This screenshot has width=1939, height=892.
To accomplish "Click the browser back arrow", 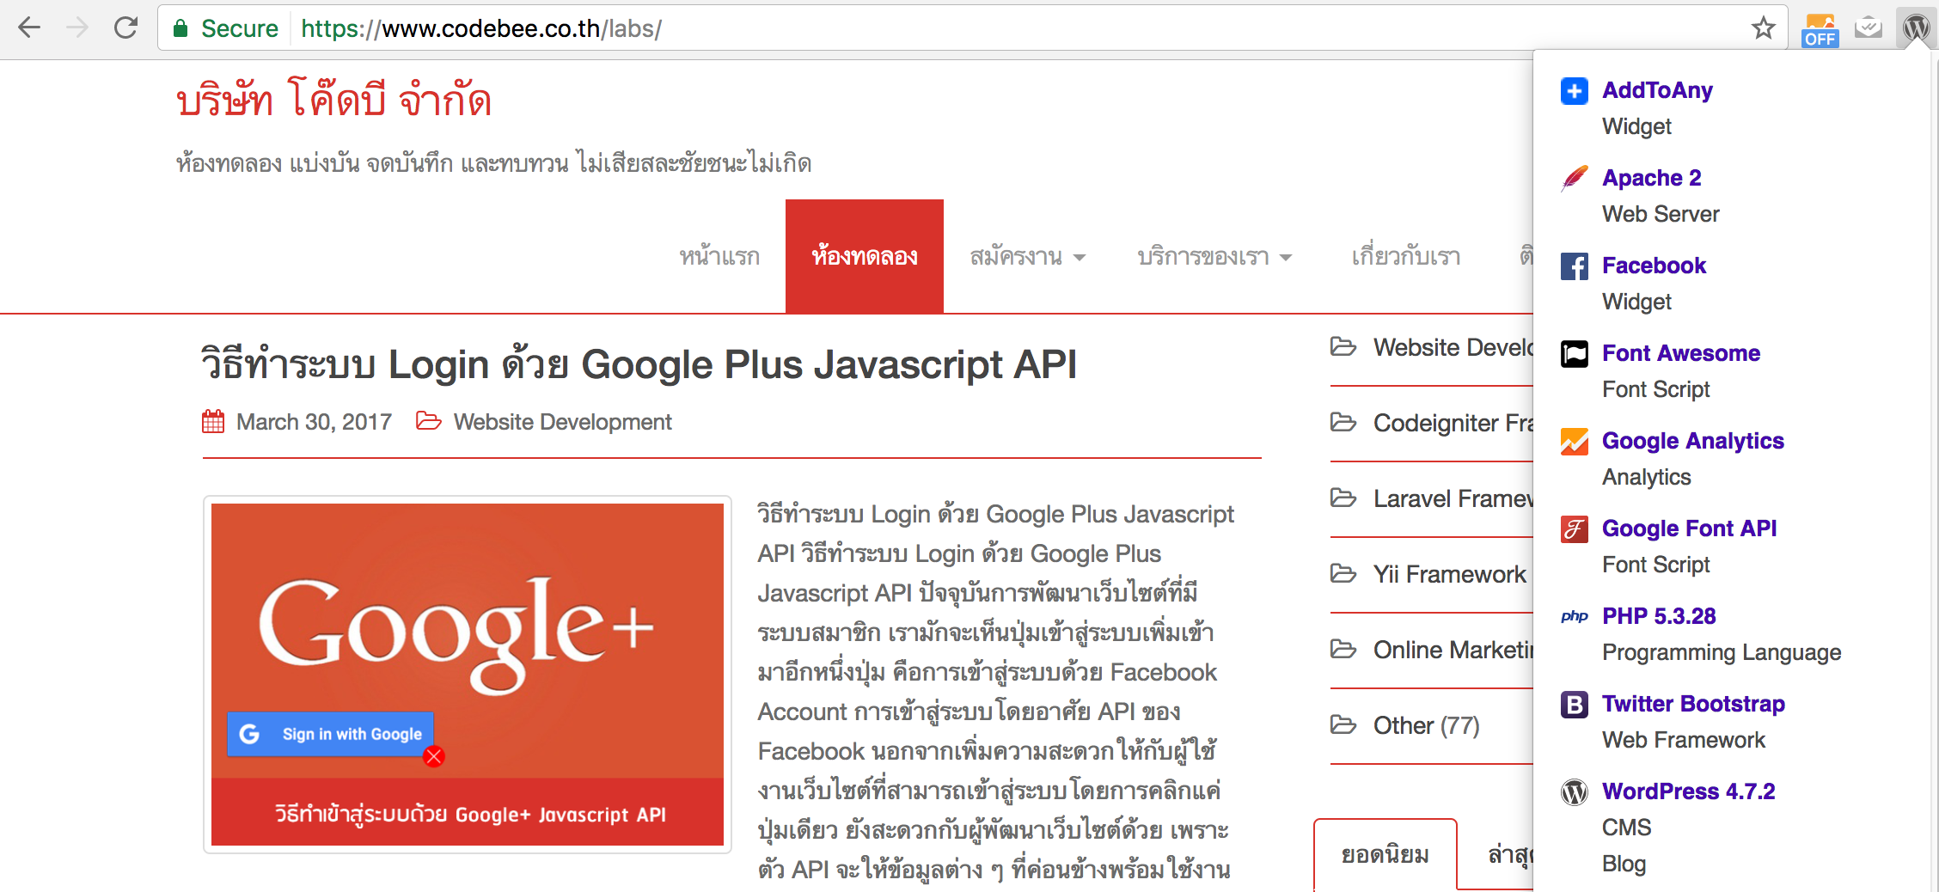I will coord(29,28).
